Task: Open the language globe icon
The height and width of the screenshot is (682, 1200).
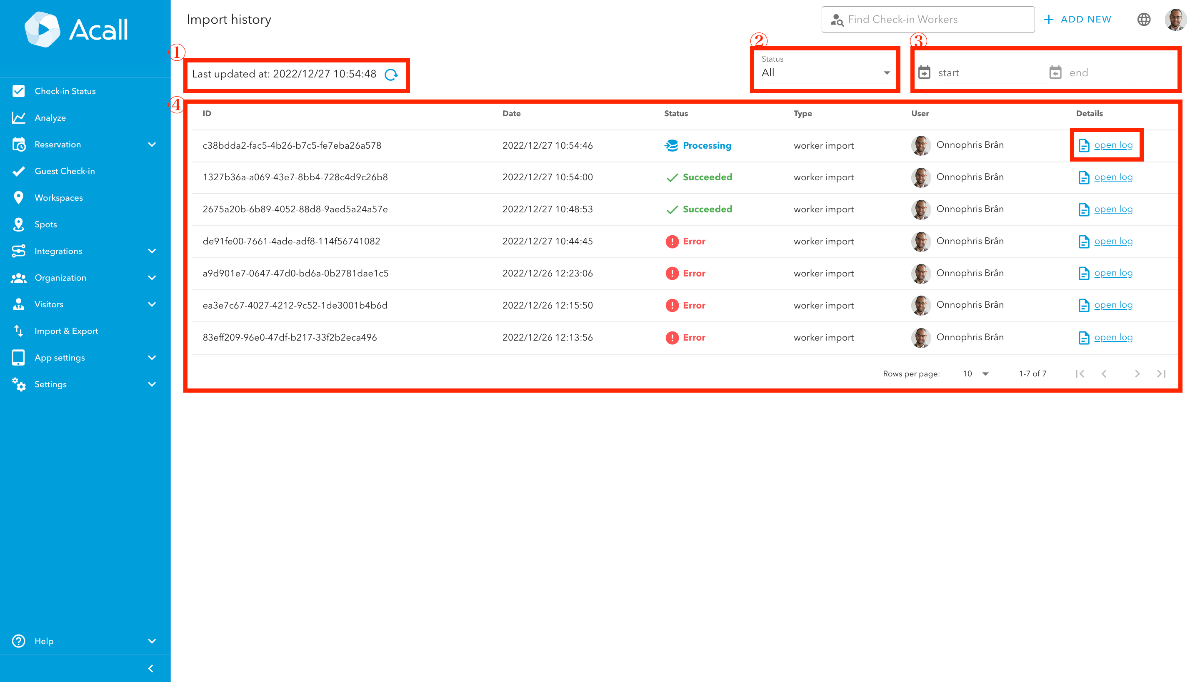Action: [x=1144, y=19]
